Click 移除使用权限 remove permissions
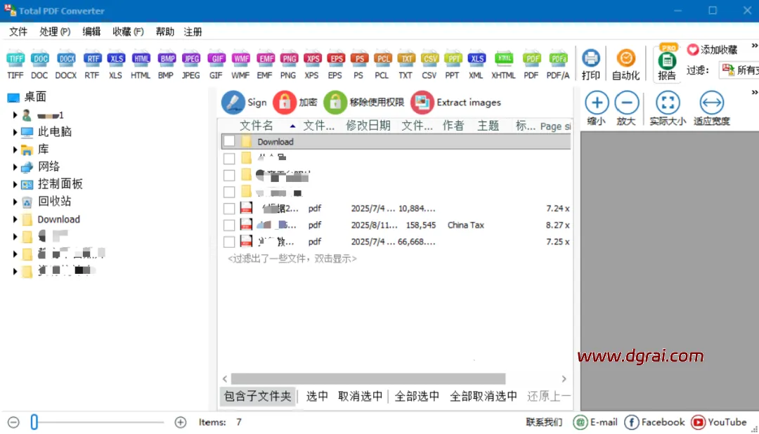Screen dimensions: 759x434 364,102
